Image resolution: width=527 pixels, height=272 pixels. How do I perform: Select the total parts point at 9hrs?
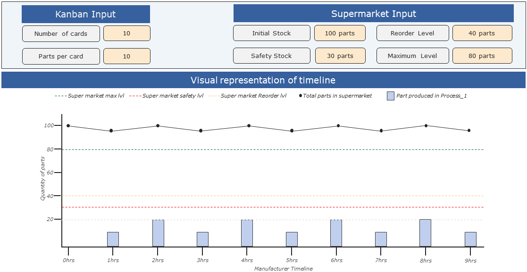(469, 131)
